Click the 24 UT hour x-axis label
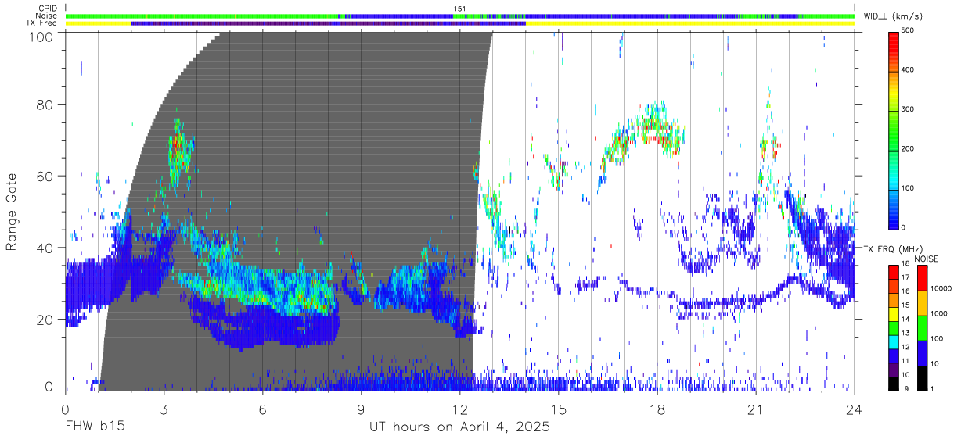Screen dimensions: 961x443 [x=855, y=409]
